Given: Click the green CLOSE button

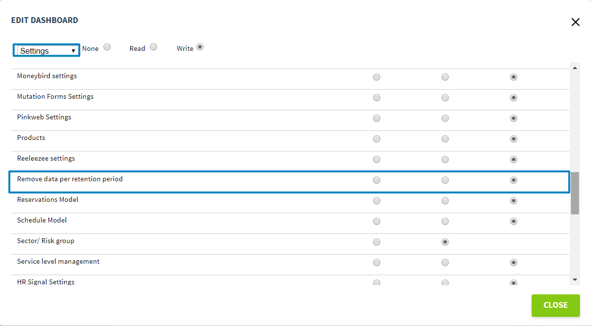Looking at the screenshot, I should tap(556, 305).
